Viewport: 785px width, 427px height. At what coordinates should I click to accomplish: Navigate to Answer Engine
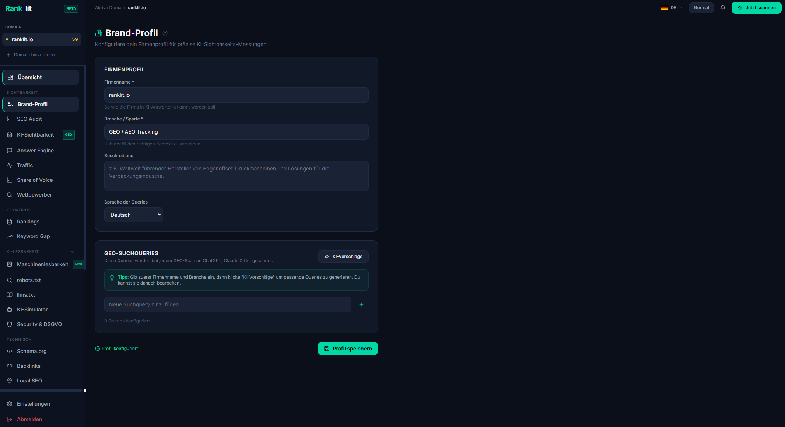click(41, 151)
